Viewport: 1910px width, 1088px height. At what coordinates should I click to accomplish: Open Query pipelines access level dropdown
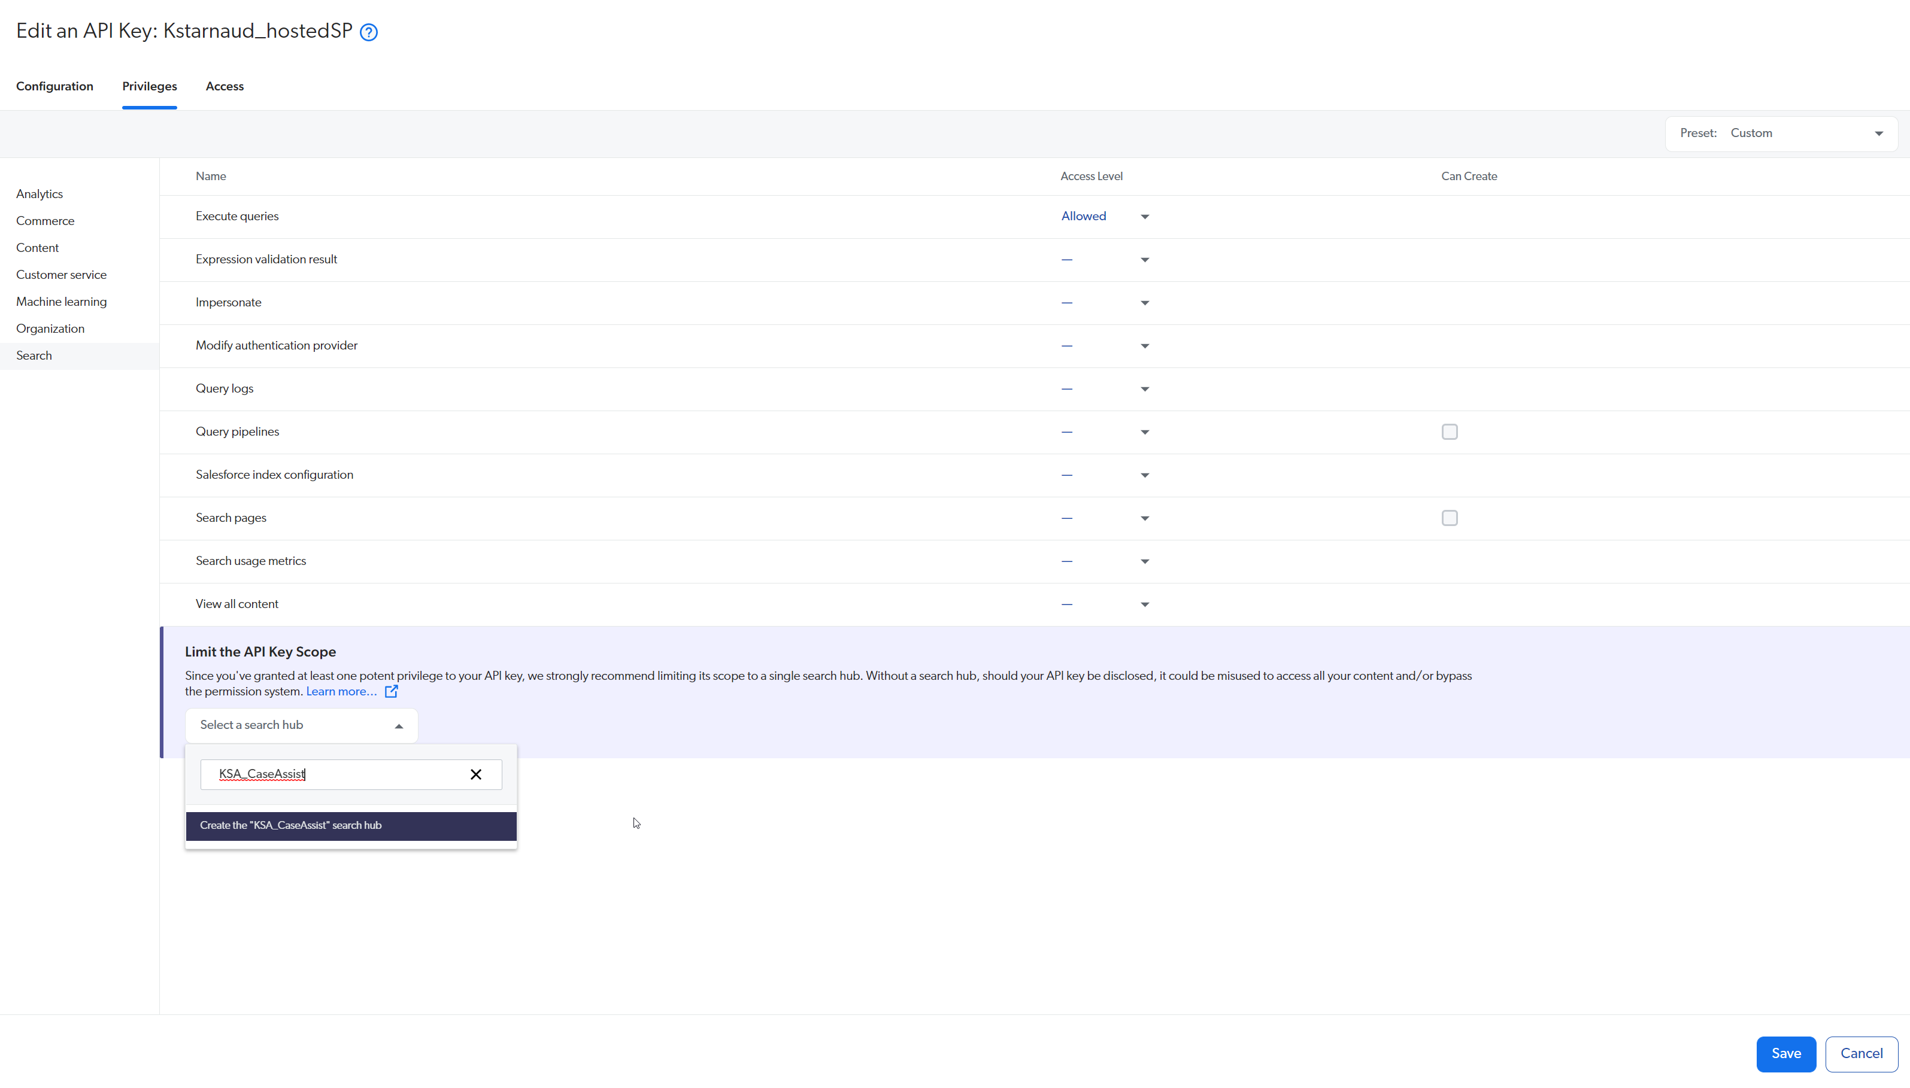[1106, 432]
